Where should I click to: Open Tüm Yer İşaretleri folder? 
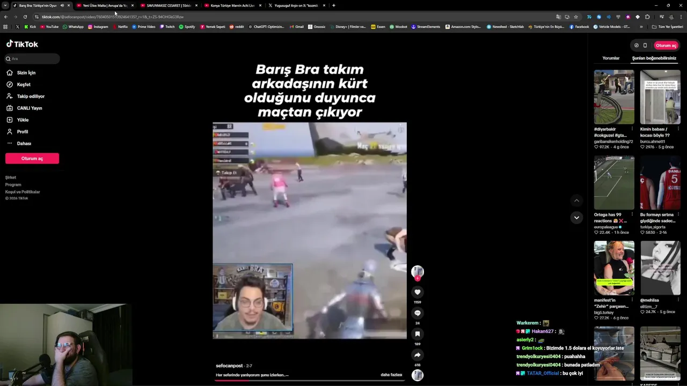click(x=667, y=26)
